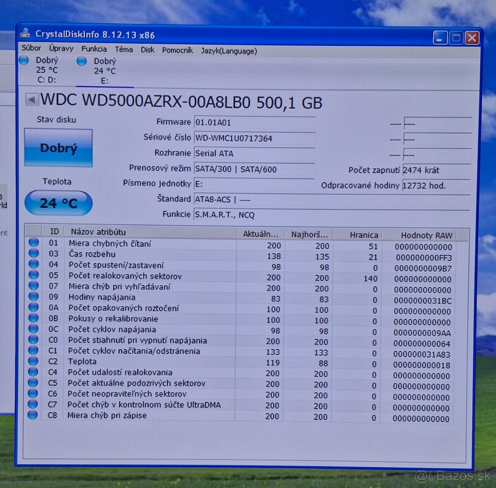This screenshot has height=488, width=496.
Task: Click the Prenosový režim field SATA/300 | SATA/600
Action: coord(254,169)
